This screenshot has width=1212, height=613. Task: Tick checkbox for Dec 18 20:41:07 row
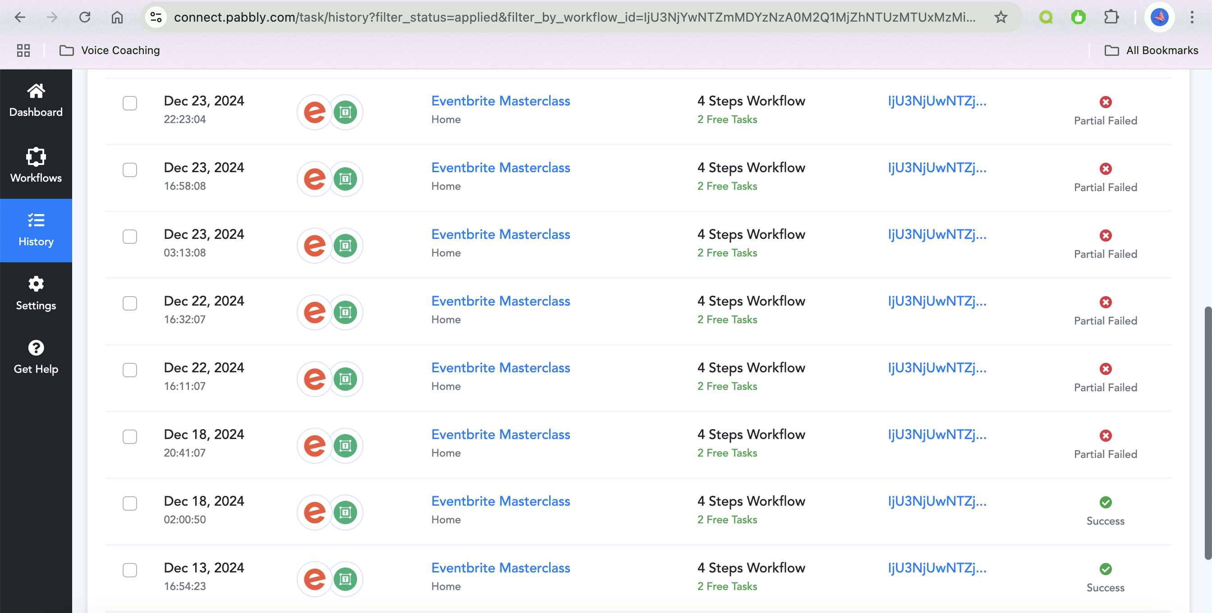pyautogui.click(x=130, y=437)
